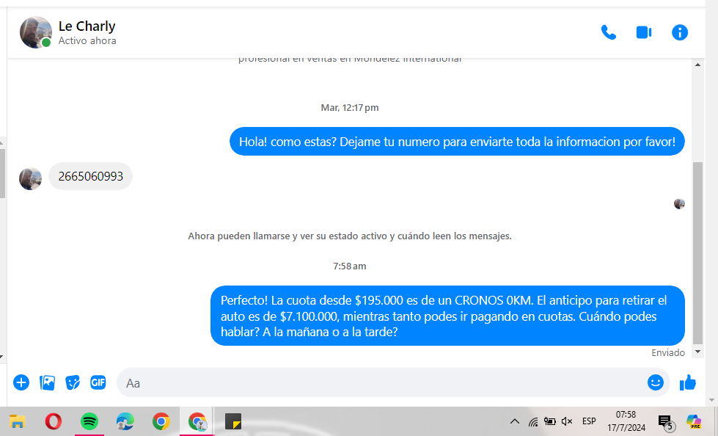The height and width of the screenshot is (436, 718).
Task: Open Spotify from the taskbar
Action: click(89, 421)
